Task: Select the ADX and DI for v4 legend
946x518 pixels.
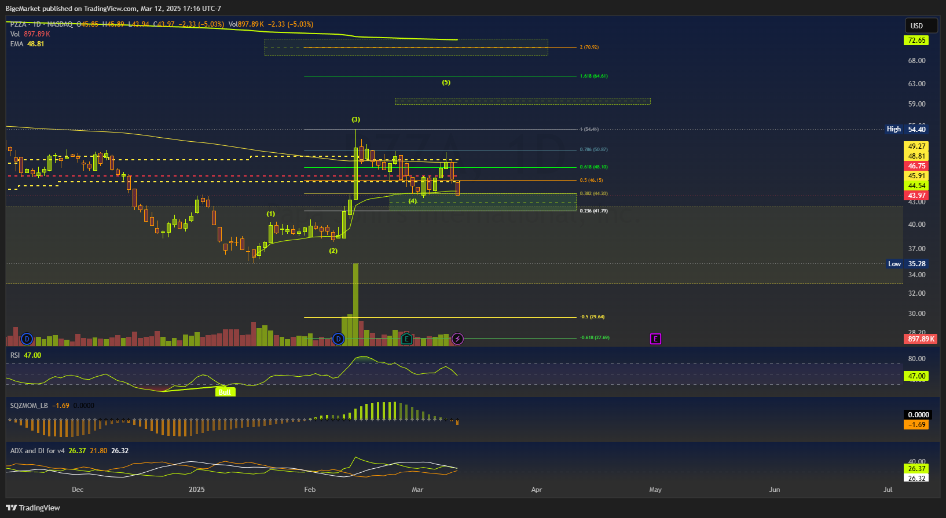Action: tap(69, 451)
